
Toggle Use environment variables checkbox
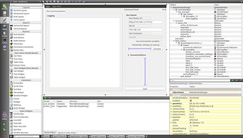click(161, 41)
